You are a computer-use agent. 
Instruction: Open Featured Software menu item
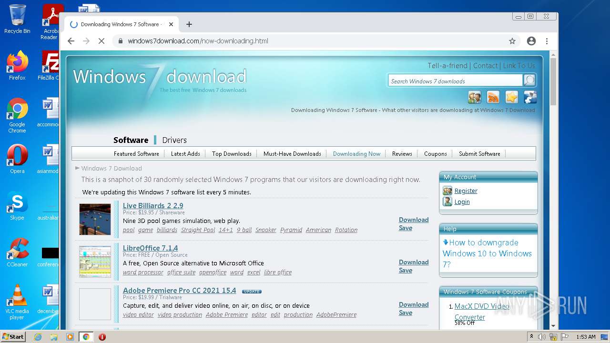pyautogui.click(x=136, y=154)
